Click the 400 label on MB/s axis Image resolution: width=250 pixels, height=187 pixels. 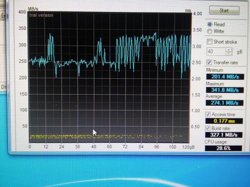[22, 12]
